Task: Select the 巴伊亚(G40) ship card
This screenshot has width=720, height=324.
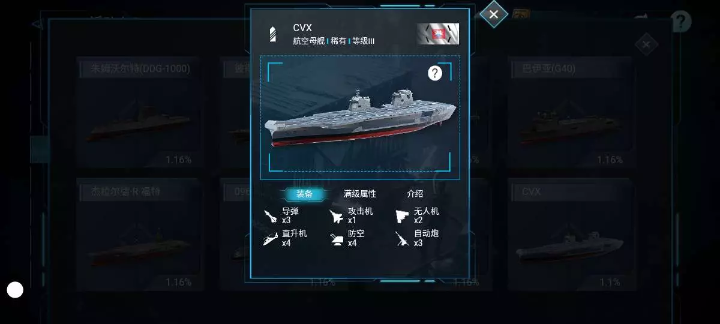Action: click(570, 112)
